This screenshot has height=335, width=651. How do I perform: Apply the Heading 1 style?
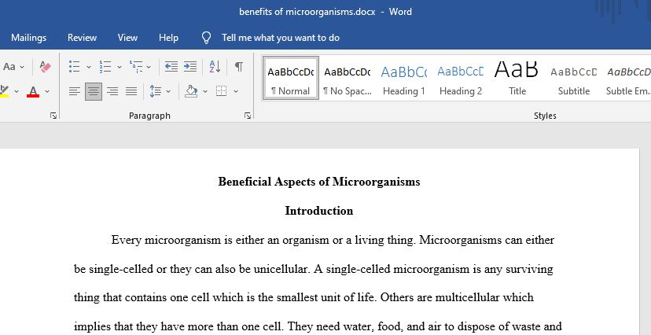click(403, 79)
